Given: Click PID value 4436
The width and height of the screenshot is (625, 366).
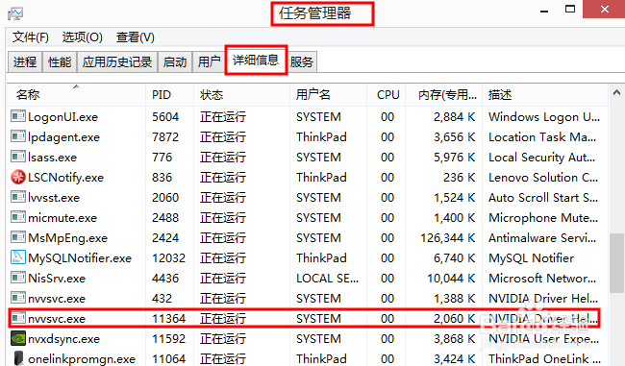Looking at the screenshot, I should click(x=165, y=279).
